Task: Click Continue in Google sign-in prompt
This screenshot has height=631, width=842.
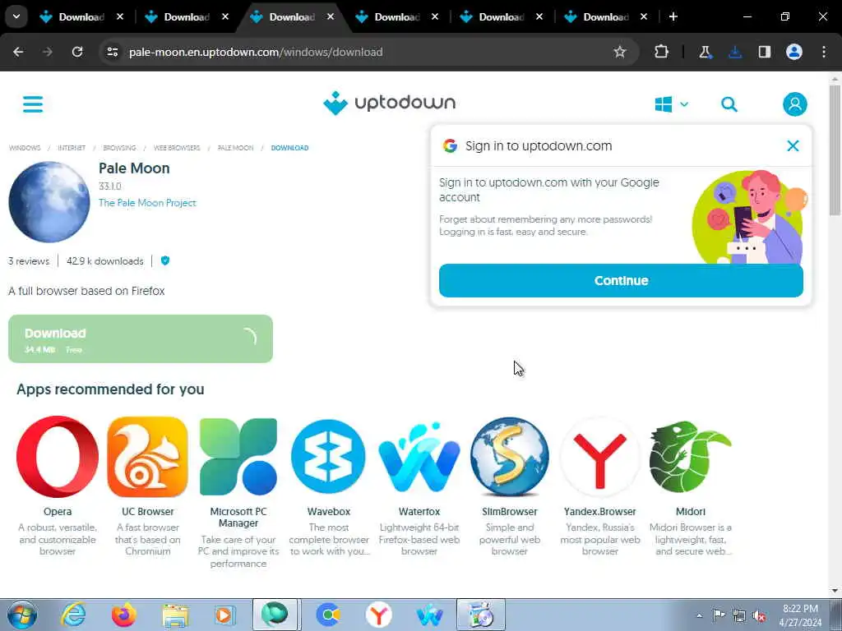Action: click(x=621, y=281)
